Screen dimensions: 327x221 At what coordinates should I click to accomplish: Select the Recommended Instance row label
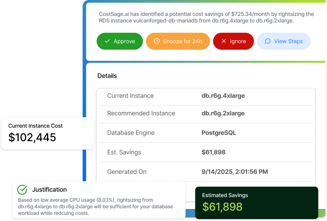[141, 113]
